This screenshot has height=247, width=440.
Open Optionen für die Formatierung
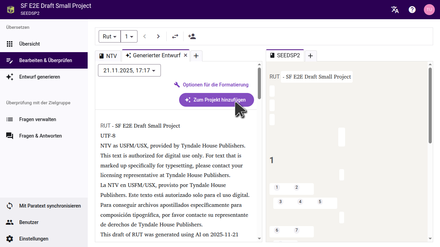pos(211,85)
